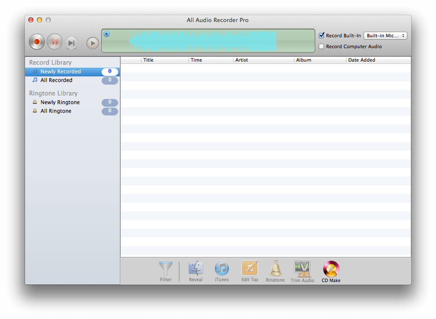Open the Edit Tag tool

[x=250, y=272]
